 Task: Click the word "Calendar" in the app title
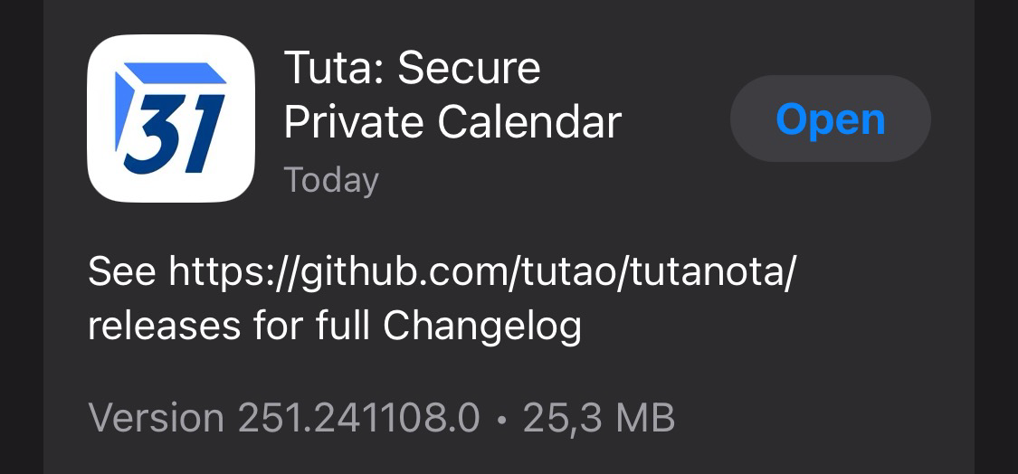click(x=529, y=122)
